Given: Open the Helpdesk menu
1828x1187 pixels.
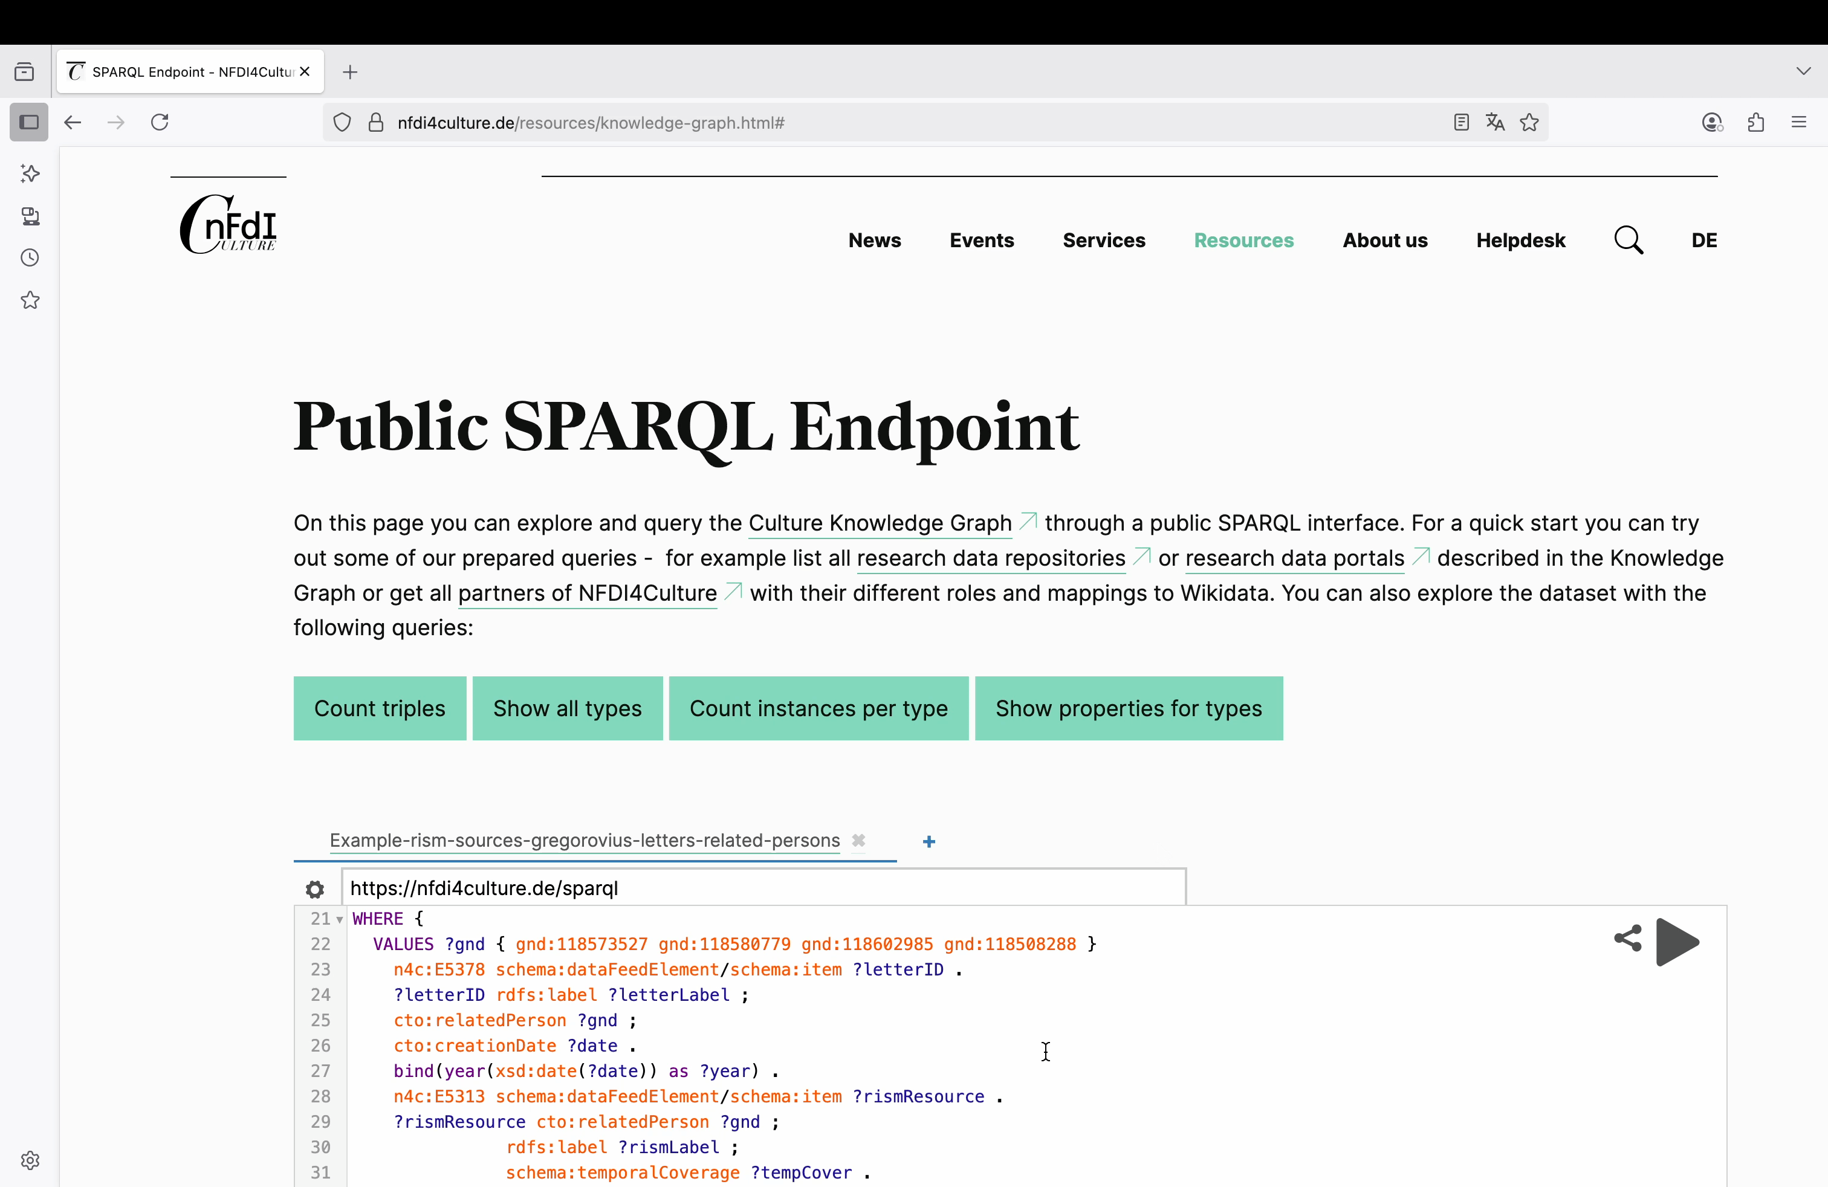Looking at the screenshot, I should tap(1520, 241).
